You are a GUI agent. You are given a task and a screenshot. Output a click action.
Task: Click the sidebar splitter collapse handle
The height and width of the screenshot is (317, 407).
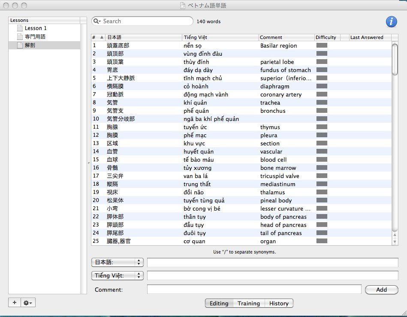(89, 163)
